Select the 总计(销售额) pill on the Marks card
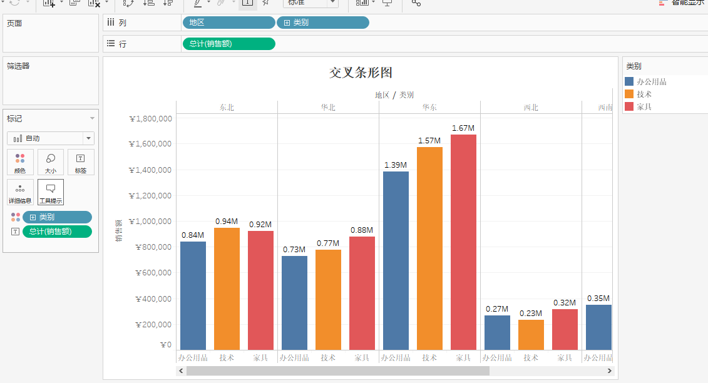 coord(58,232)
